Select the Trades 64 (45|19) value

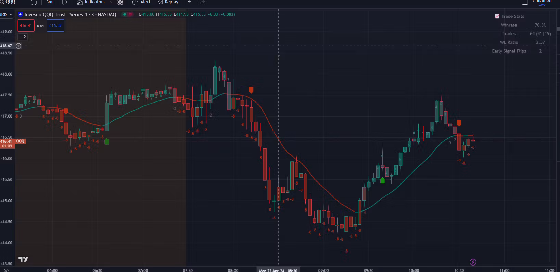(x=540, y=33)
